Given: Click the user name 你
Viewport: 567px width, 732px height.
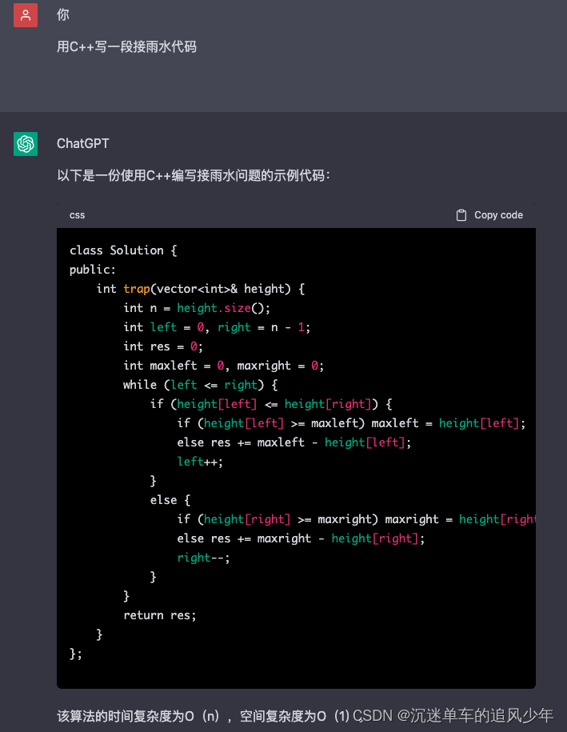Looking at the screenshot, I should [x=63, y=14].
